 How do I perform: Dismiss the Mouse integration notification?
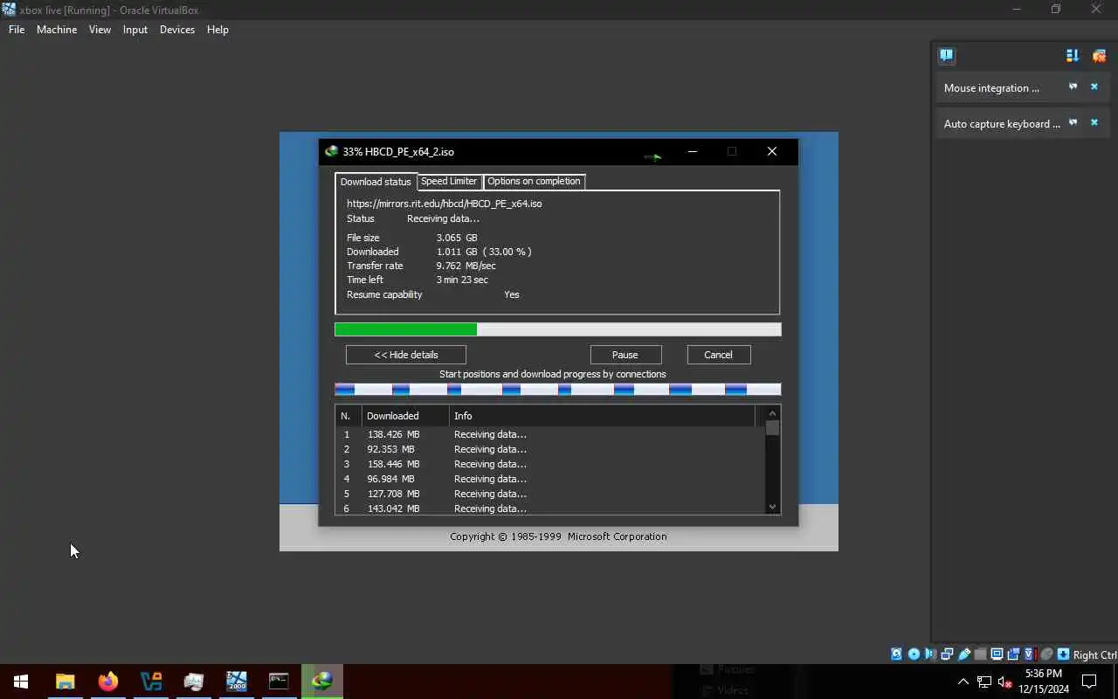click(x=1094, y=87)
